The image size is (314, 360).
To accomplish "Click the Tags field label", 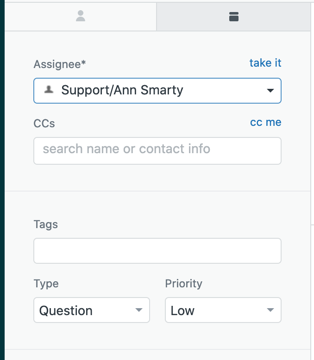I will pyautogui.click(x=45, y=224).
